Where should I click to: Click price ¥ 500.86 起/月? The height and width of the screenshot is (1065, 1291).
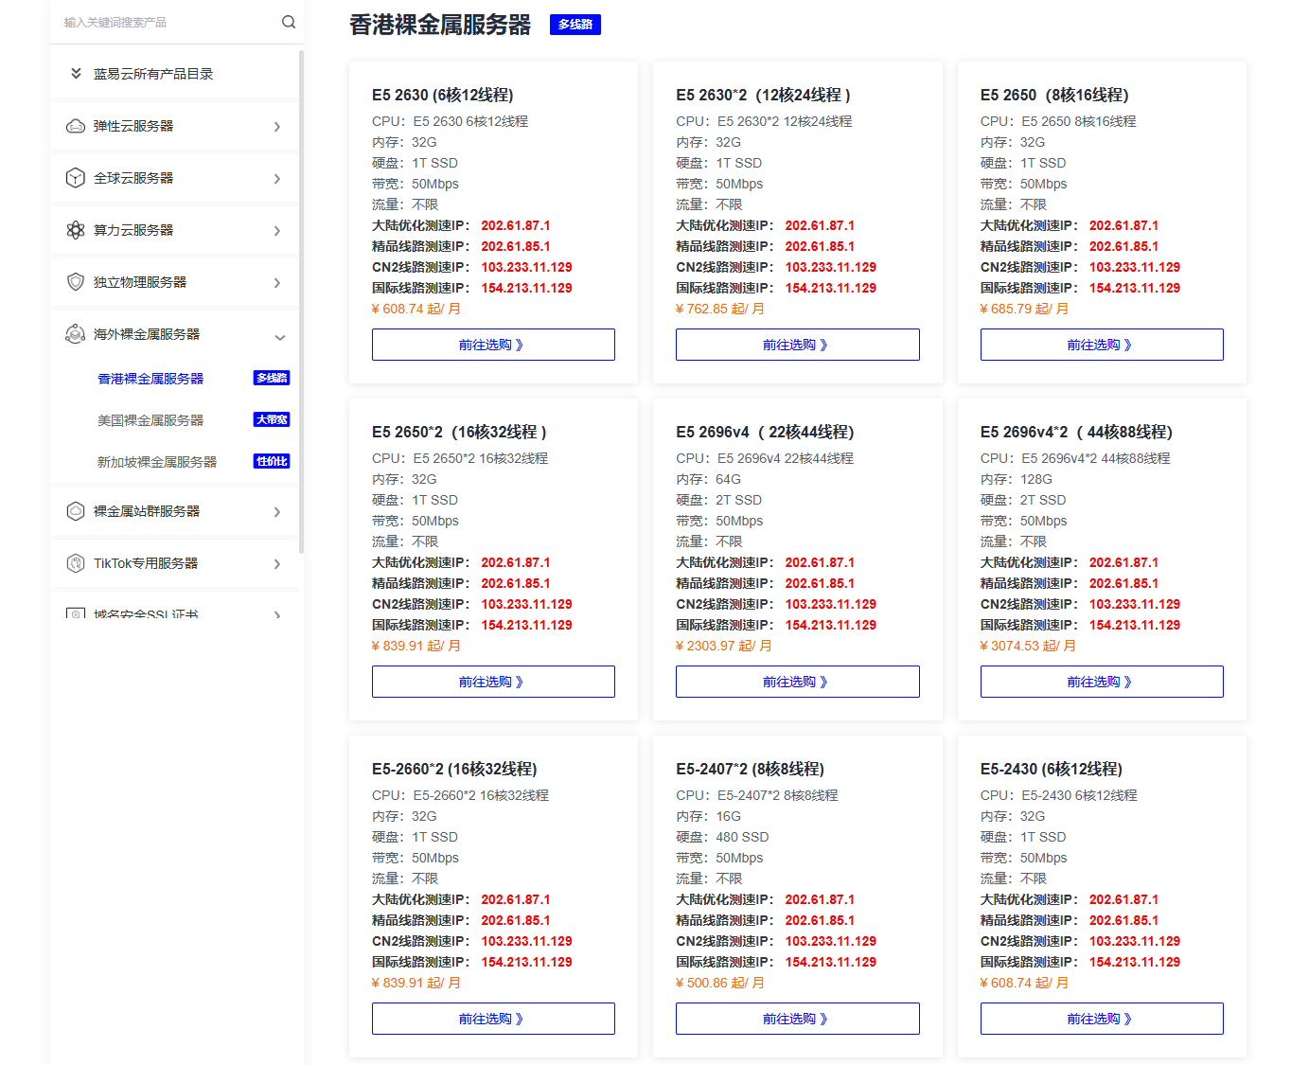click(x=720, y=983)
